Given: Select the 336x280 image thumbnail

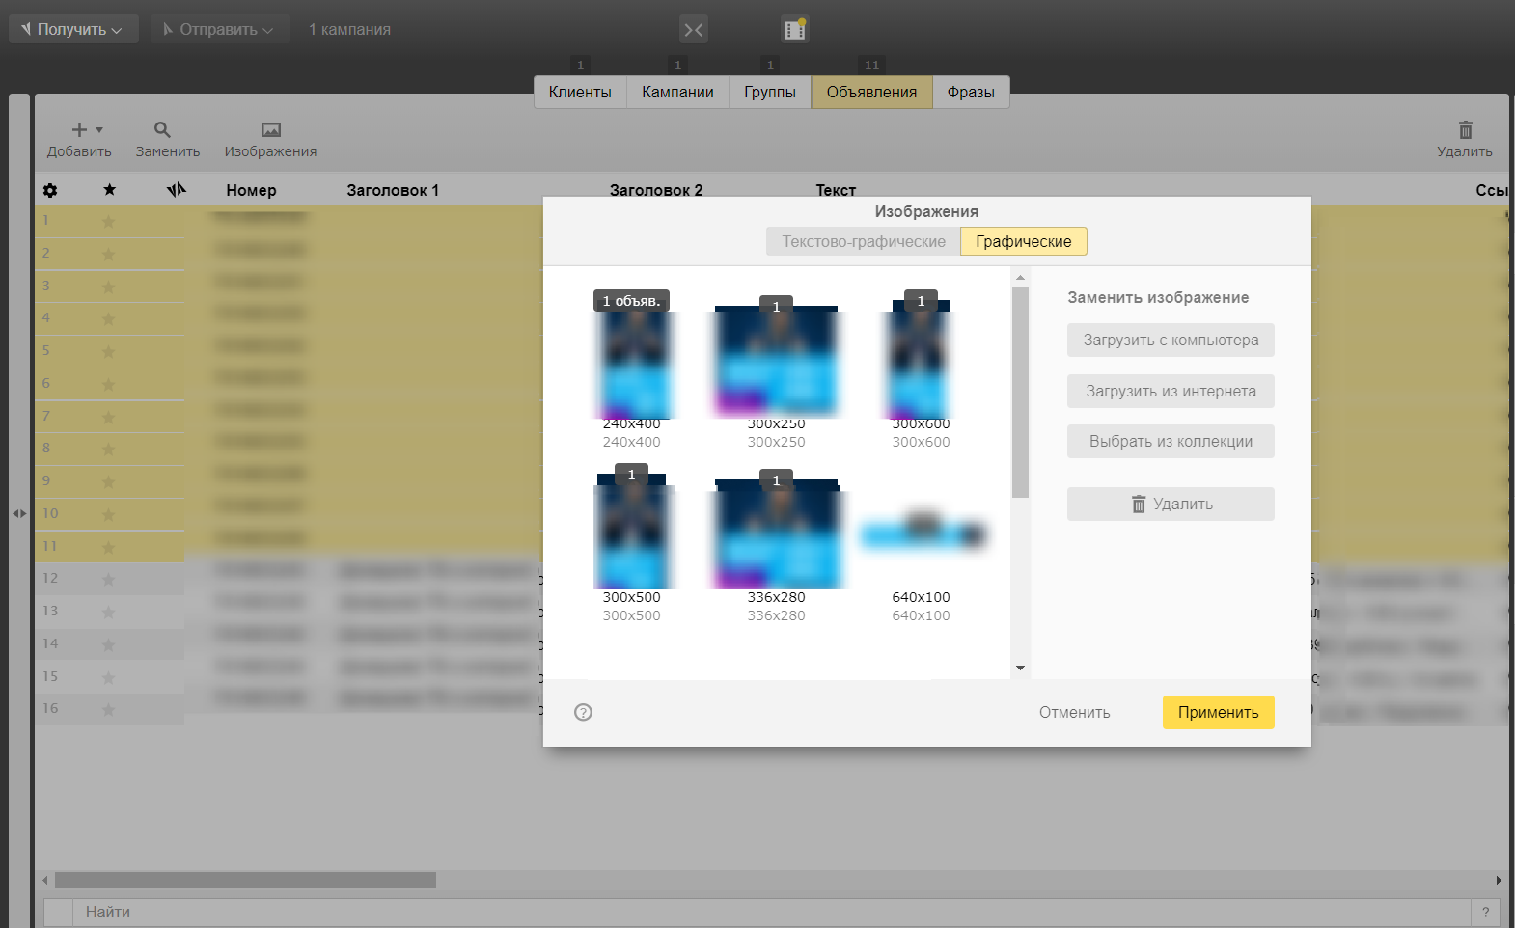Looking at the screenshot, I should pyautogui.click(x=776, y=535).
